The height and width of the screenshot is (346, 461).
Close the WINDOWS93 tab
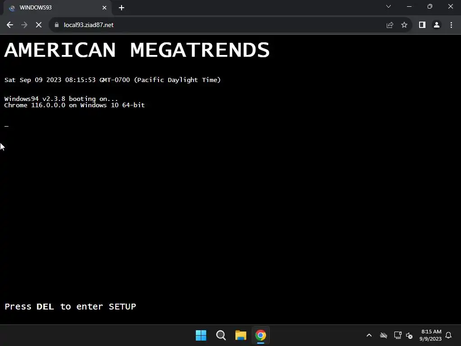coord(104,8)
